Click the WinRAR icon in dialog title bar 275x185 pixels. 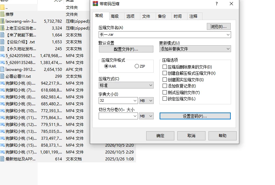(x=95, y=4)
